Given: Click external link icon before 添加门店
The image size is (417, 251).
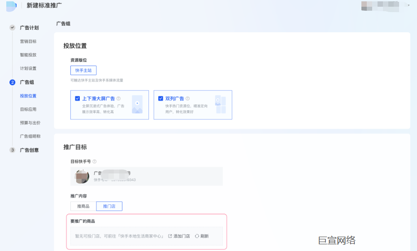Looking at the screenshot, I should click(x=170, y=236).
